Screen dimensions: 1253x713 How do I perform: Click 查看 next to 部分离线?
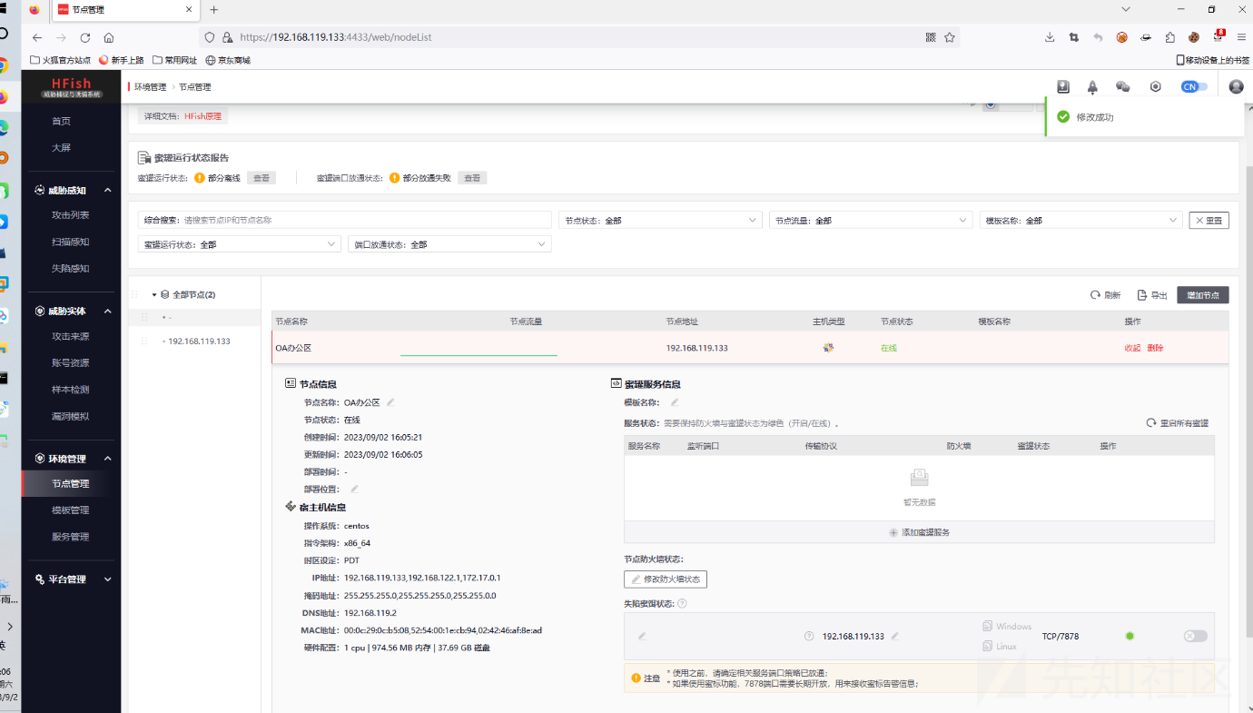pyautogui.click(x=261, y=178)
